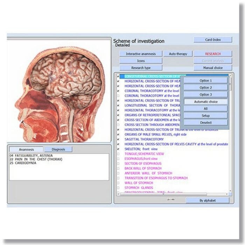Screen dimensions: 245x245
Task: Select '25 CARDIODYNIA' entry
Action: pyautogui.click(x=23, y=163)
